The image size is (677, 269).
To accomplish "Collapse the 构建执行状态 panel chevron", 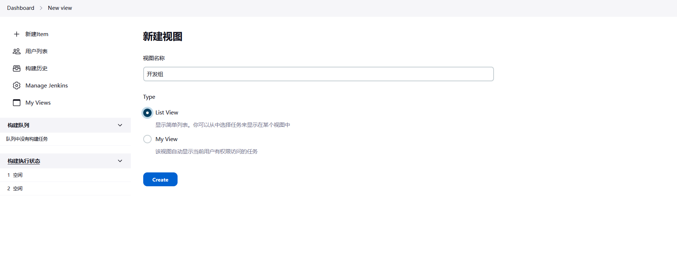I will [120, 161].
